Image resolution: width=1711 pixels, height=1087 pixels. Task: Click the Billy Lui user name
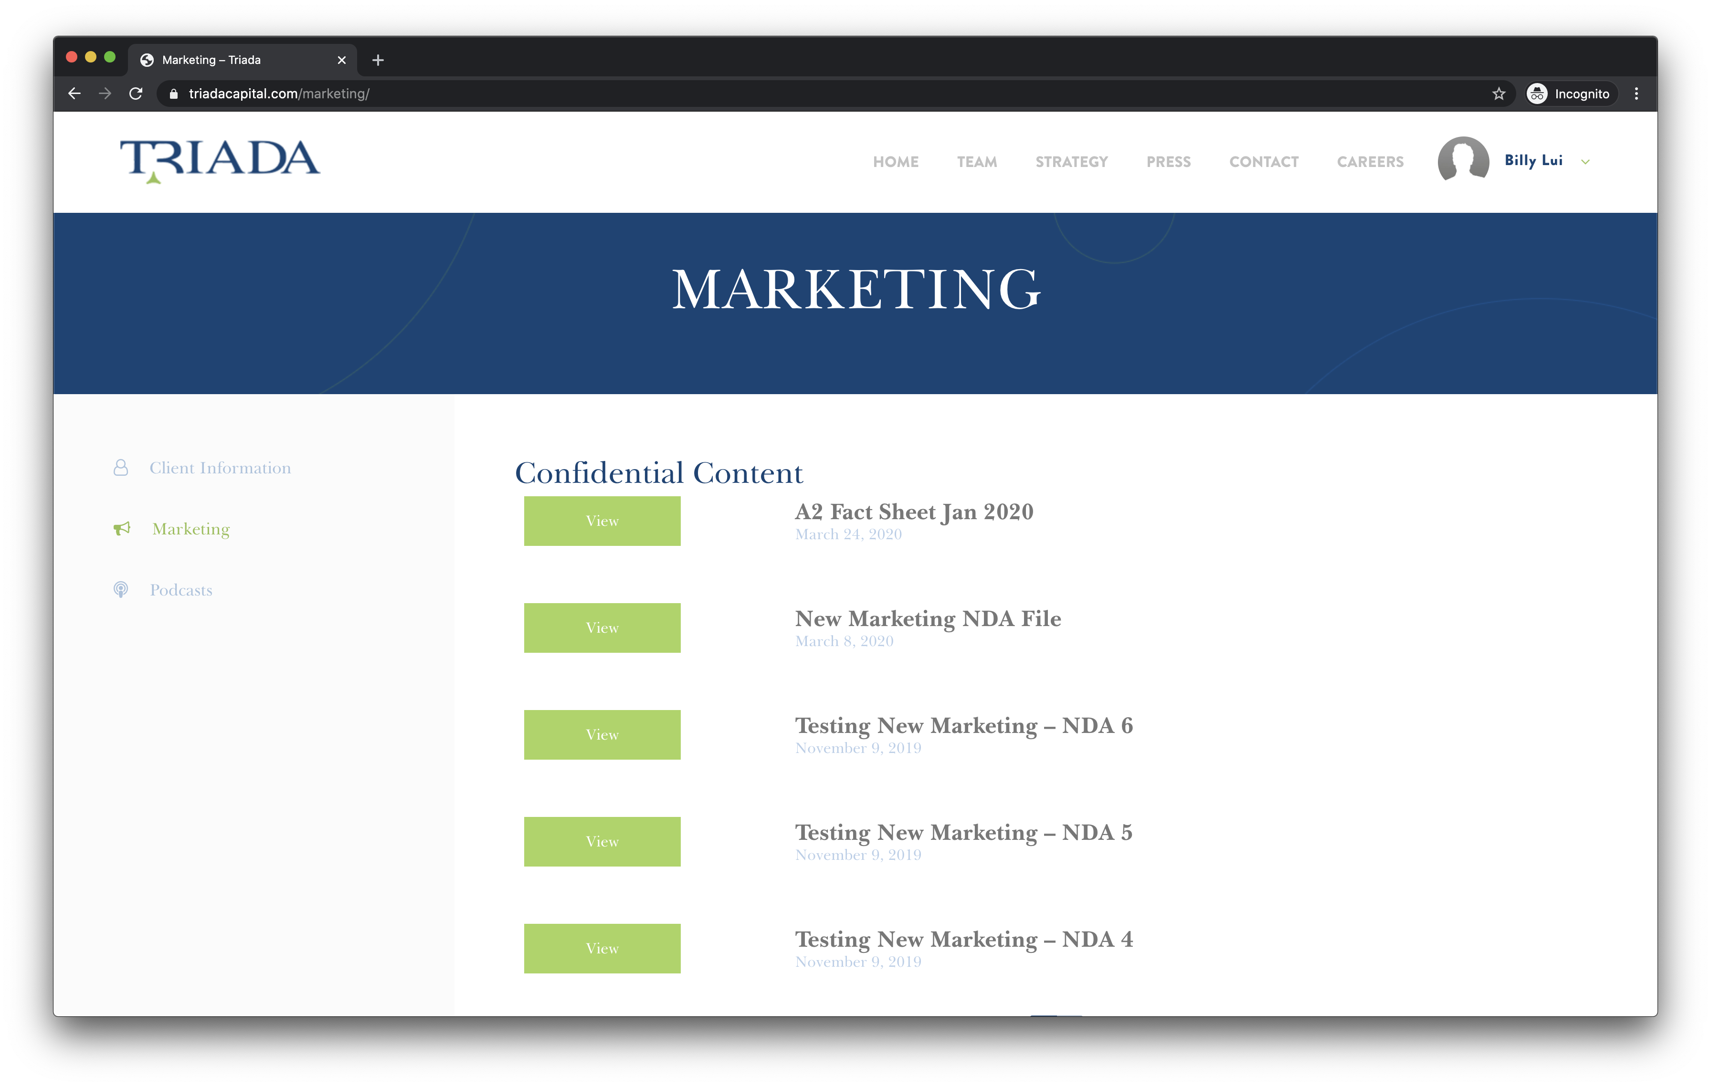click(x=1533, y=160)
